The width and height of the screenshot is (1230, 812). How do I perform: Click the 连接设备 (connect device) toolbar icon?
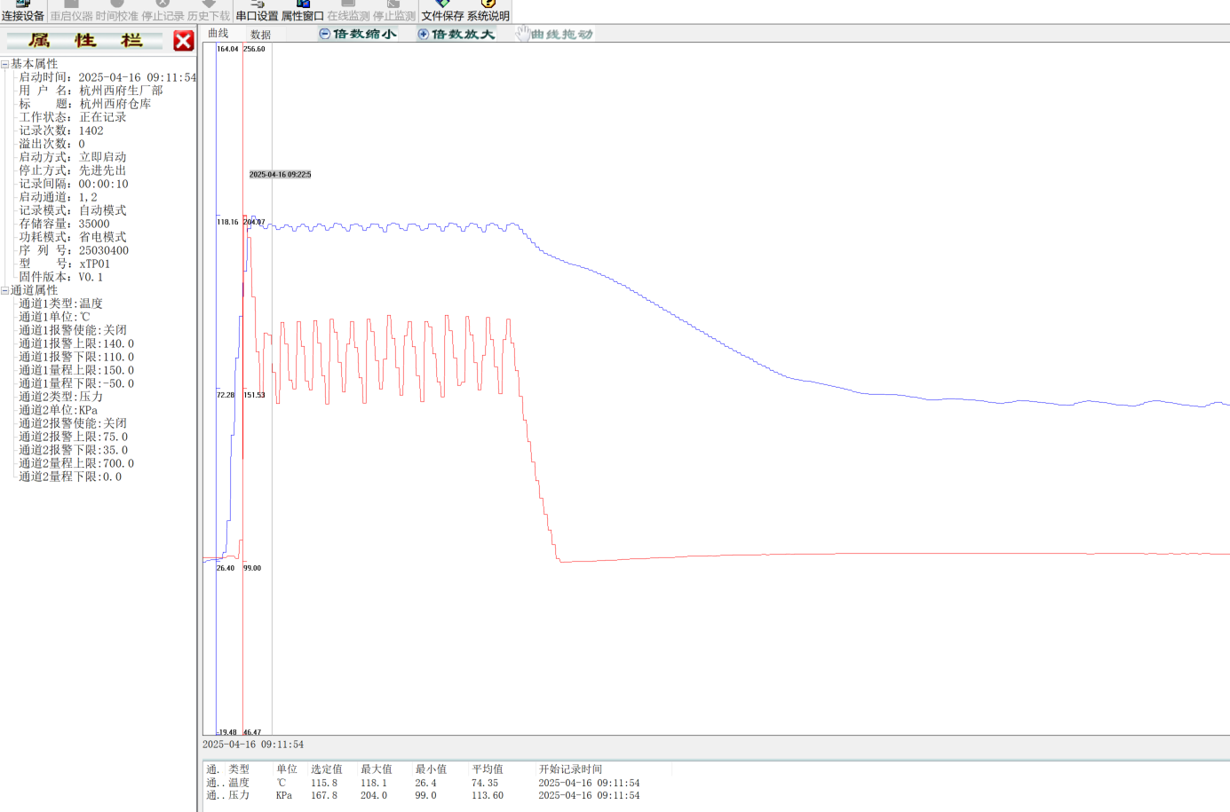point(23,12)
